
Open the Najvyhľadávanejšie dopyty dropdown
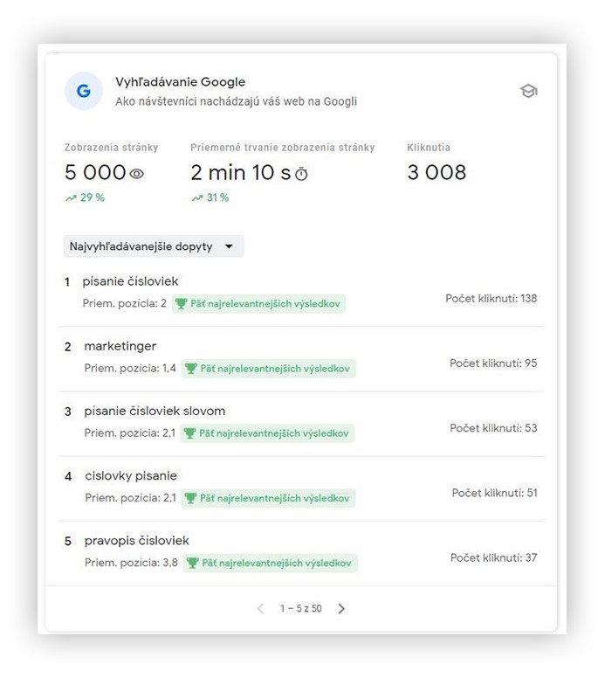point(154,246)
